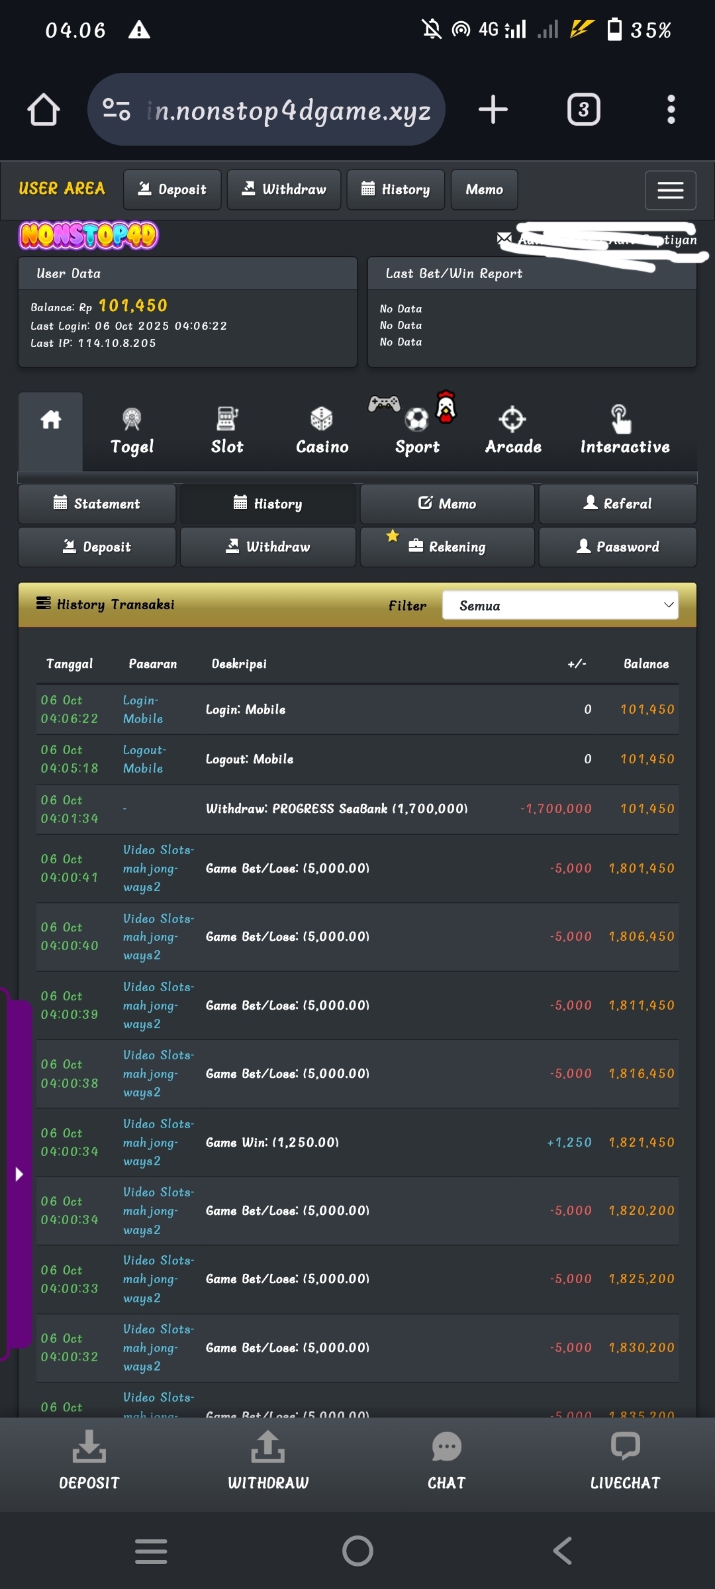The width and height of the screenshot is (715, 1589).
Task: Open the browser three-dot overflow menu
Action: [x=671, y=109]
